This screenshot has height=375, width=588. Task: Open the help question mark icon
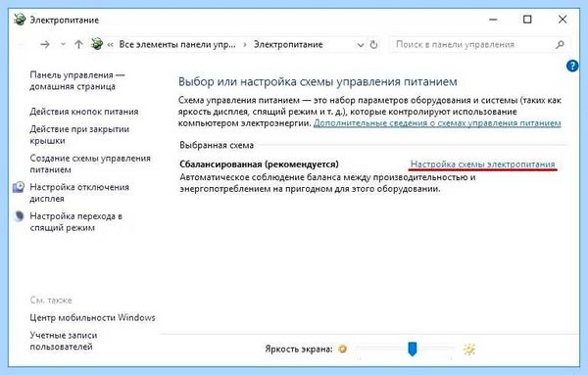tap(572, 66)
